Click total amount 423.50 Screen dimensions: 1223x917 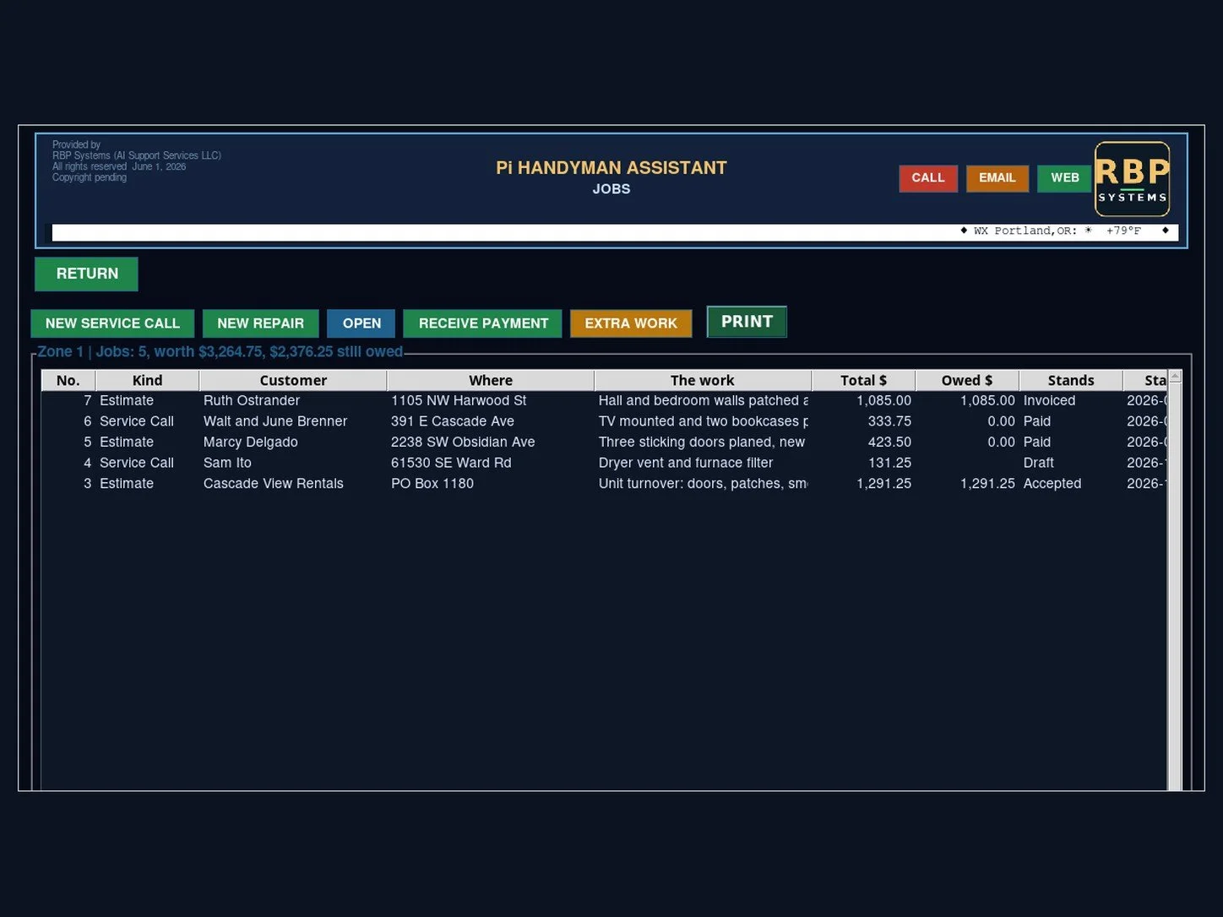(x=889, y=442)
